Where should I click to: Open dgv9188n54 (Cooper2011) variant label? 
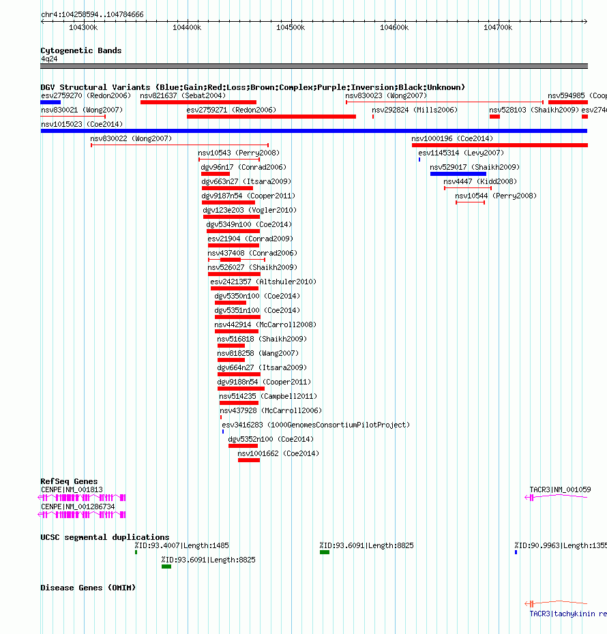click(x=264, y=382)
